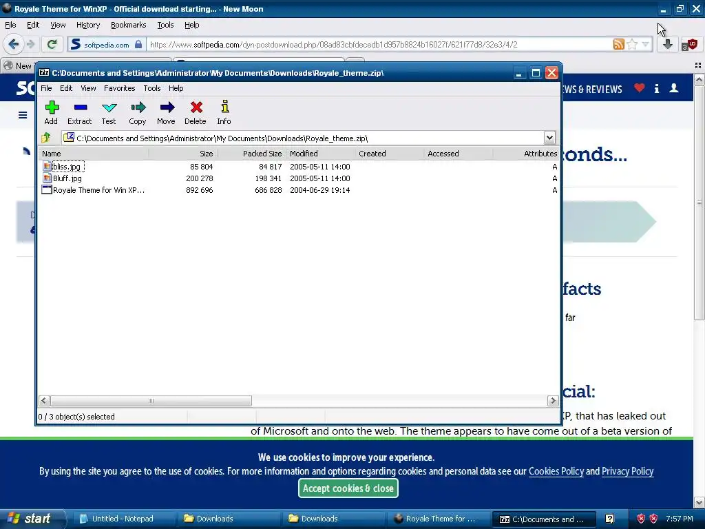Open the 7-Zip Edit menu
This screenshot has height=529, width=705.
66,88
